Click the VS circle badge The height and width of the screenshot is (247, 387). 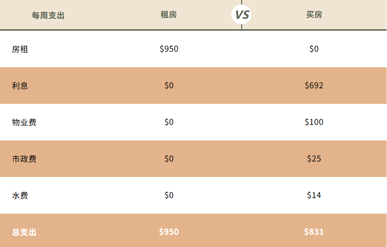click(241, 15)
